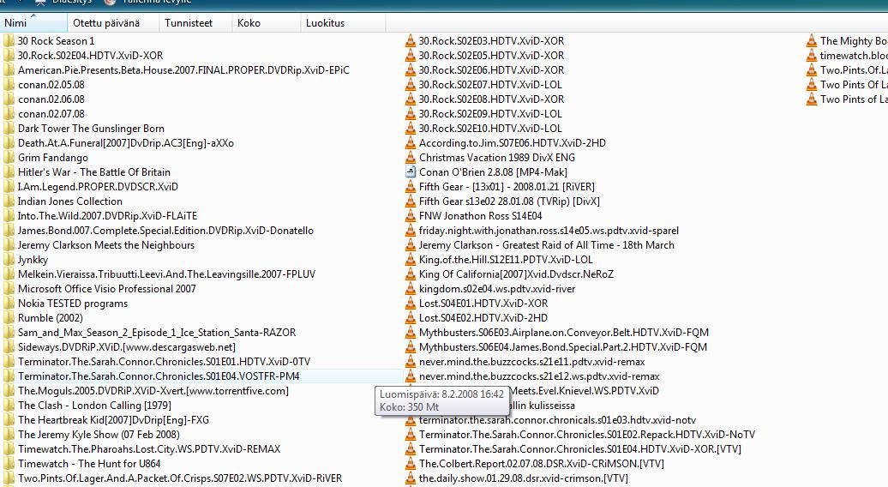Click Sideways.DVDRiP.XViD.[www.descargasweb.net] folder name
This screenshot has height=487, width=888.
pyautogui.click(x=127, y=346)
